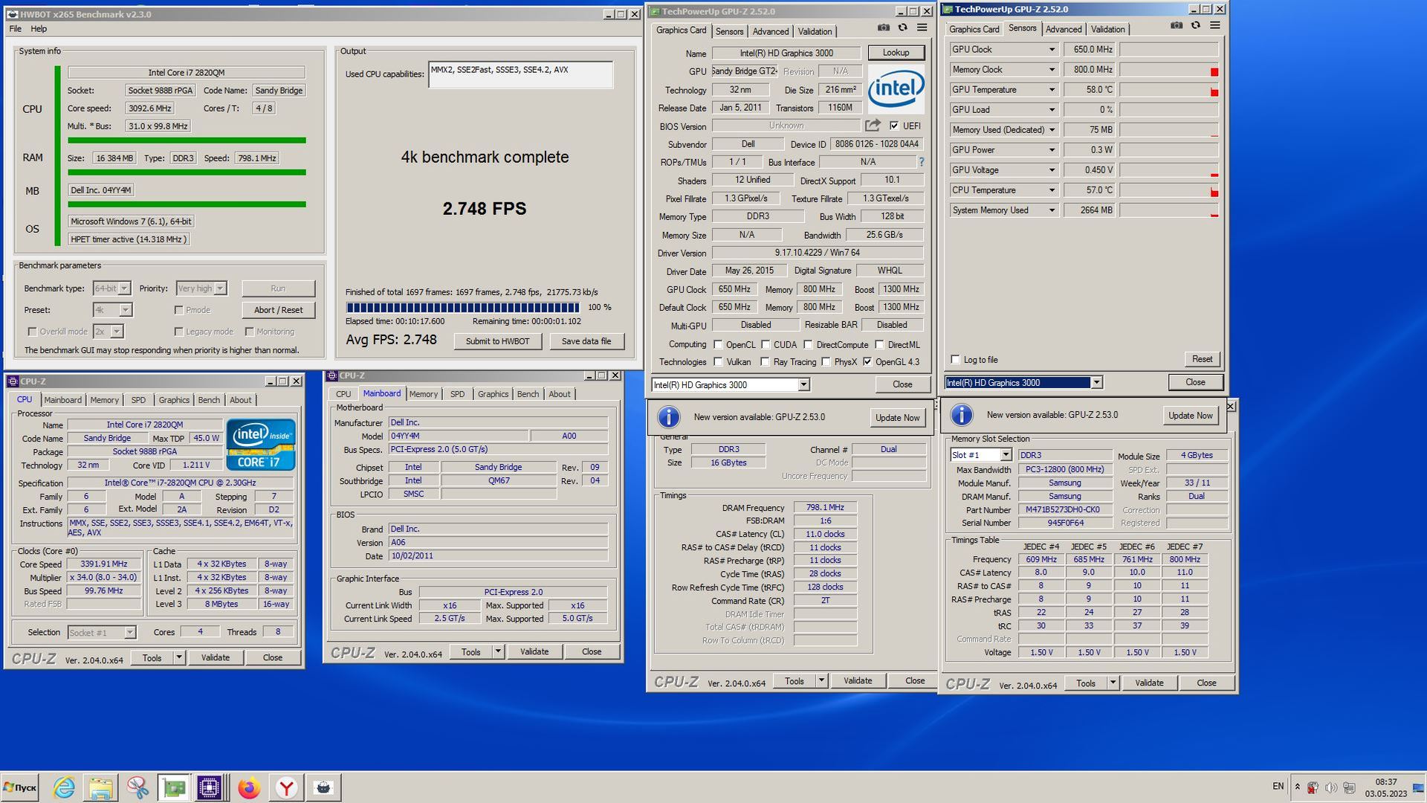Expand Tools arrow in CPU-Z CPU window
This screenshot has width=1427, height=803.
pyautogui.click(x=178, y=658)
